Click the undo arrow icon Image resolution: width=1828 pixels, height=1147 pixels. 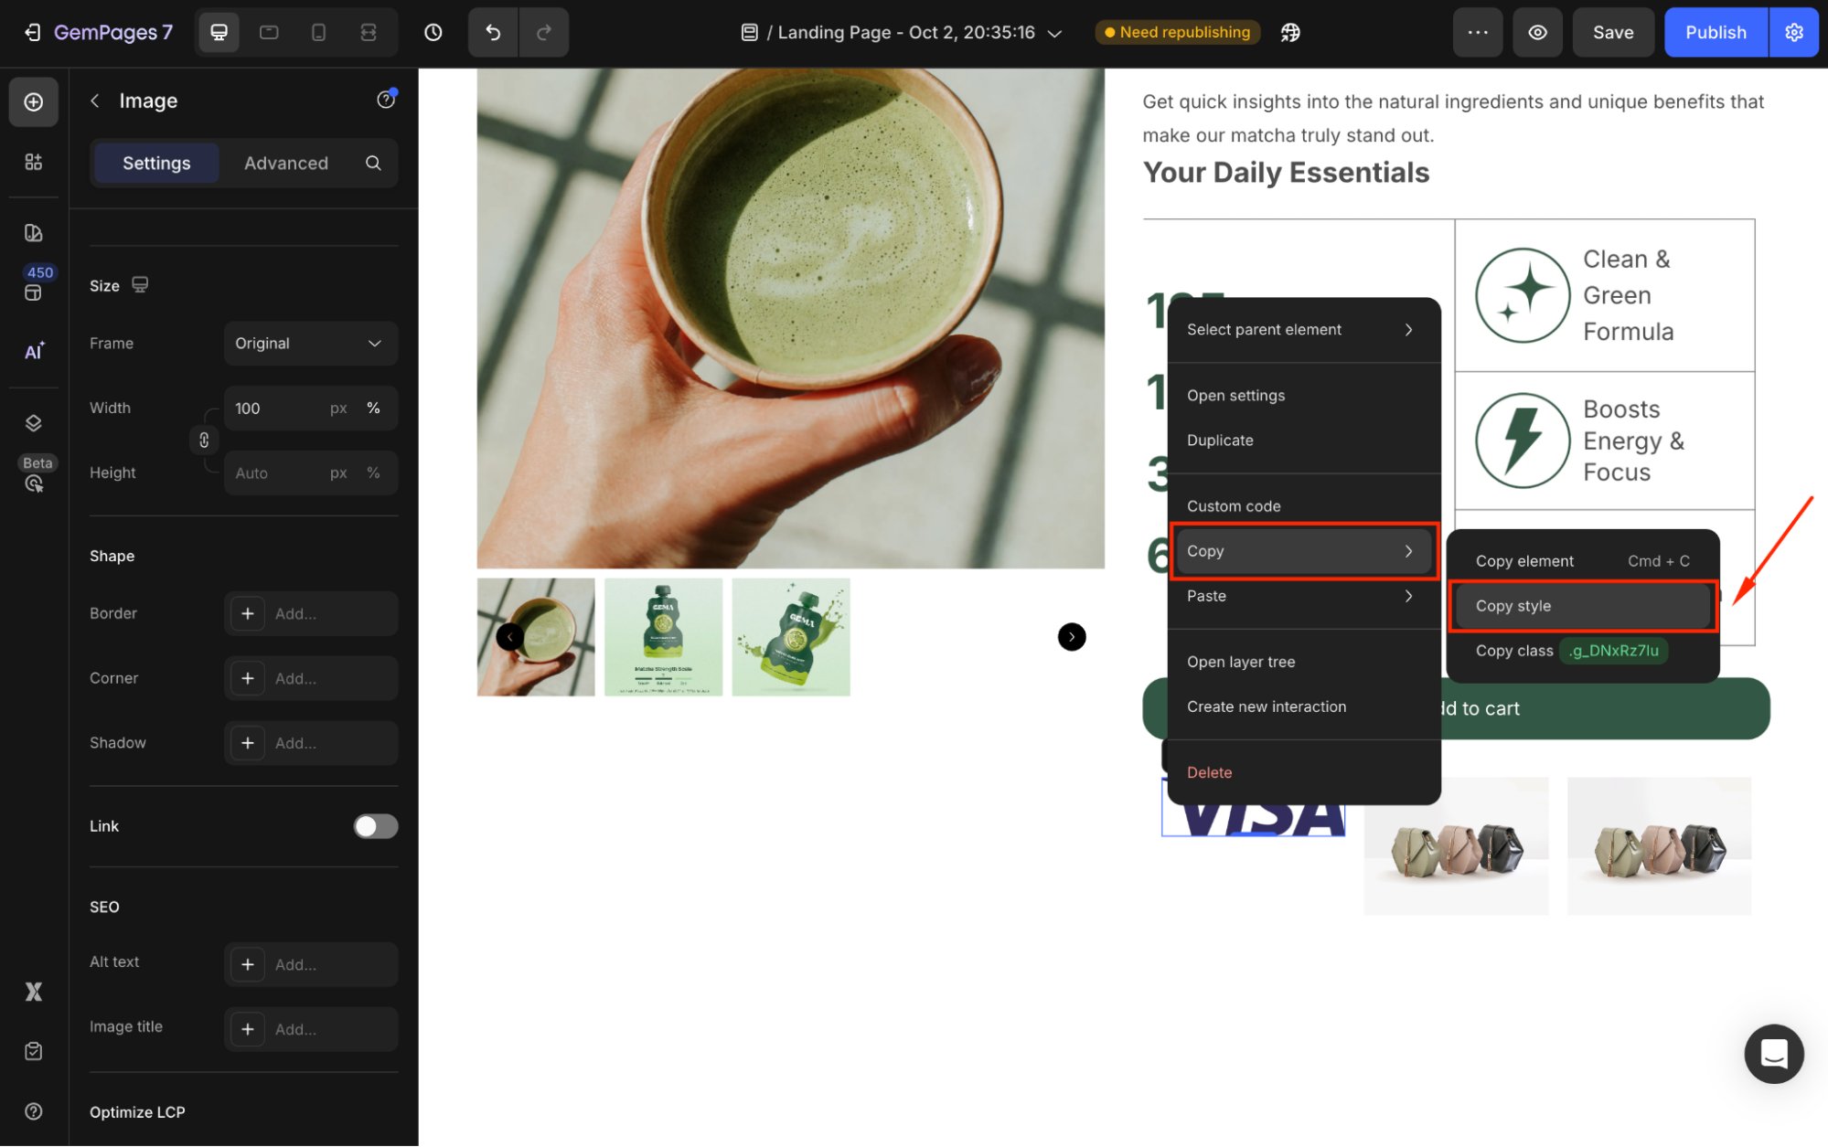click(493, 33)
